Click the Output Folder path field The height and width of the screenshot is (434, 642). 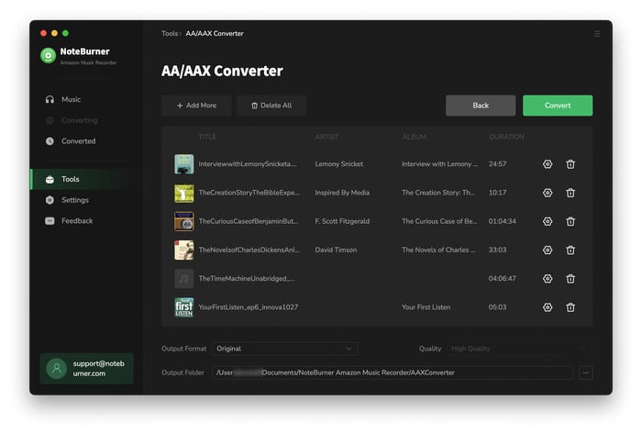click(x=392, y=373)
